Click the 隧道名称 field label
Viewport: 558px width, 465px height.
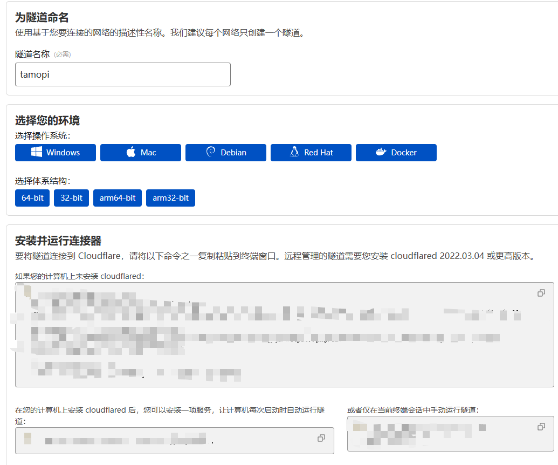click(32, 54)
